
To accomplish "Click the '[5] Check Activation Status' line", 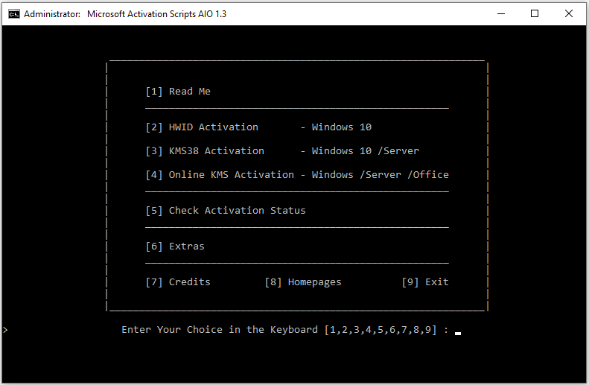I will click(226, 210).
